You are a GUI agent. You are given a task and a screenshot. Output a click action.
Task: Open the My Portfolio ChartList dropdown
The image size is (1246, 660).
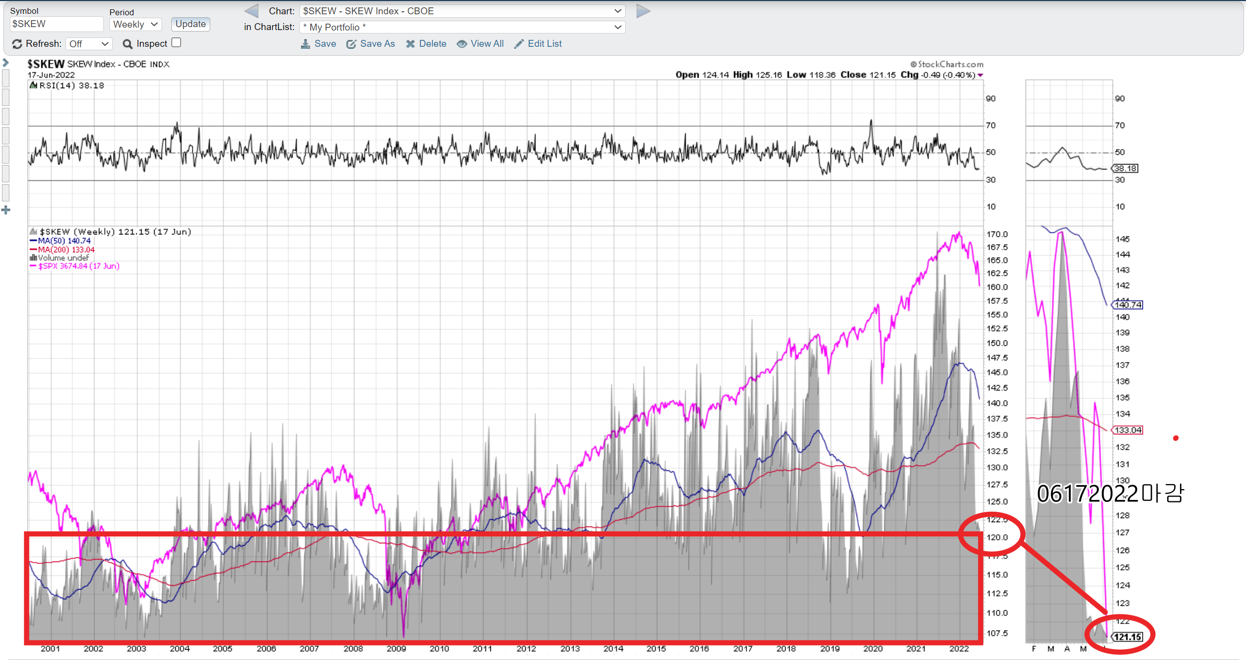point(462,27)
